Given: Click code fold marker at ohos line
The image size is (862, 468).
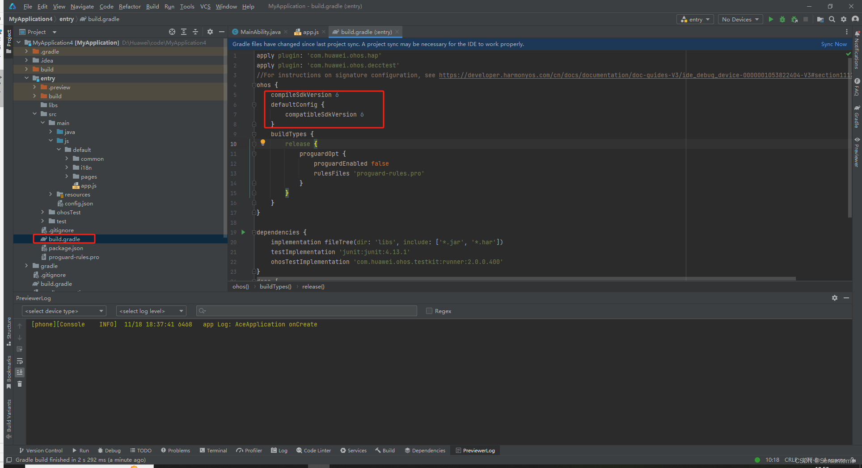Looking at the screenshot, I should 254,85.
